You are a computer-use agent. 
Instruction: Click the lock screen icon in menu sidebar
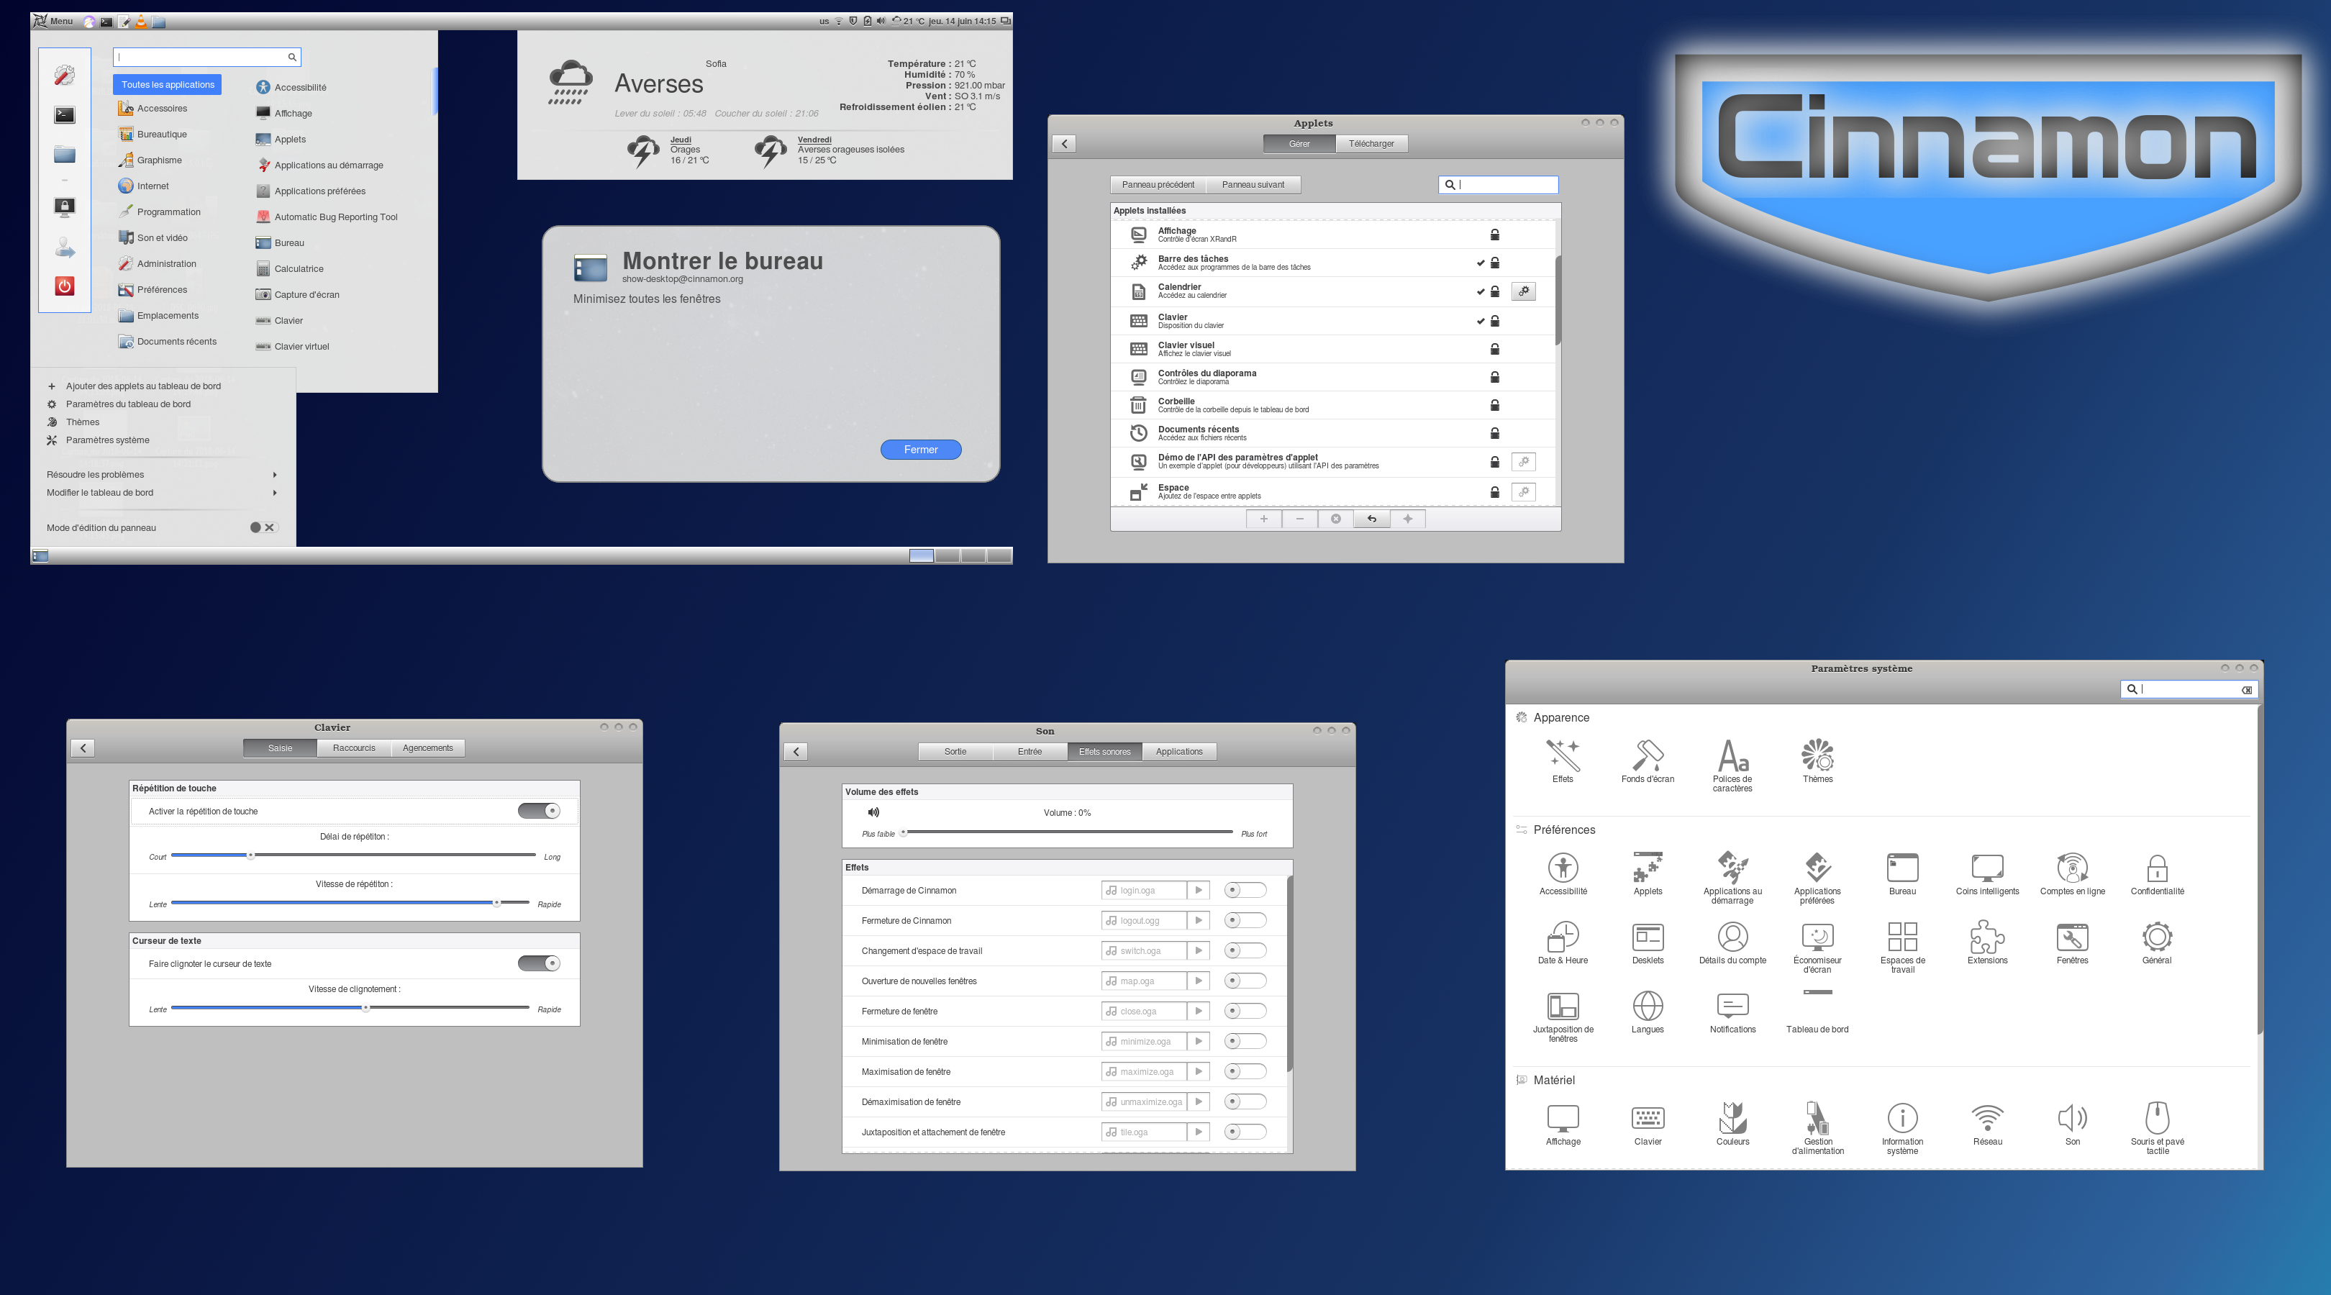64,207
